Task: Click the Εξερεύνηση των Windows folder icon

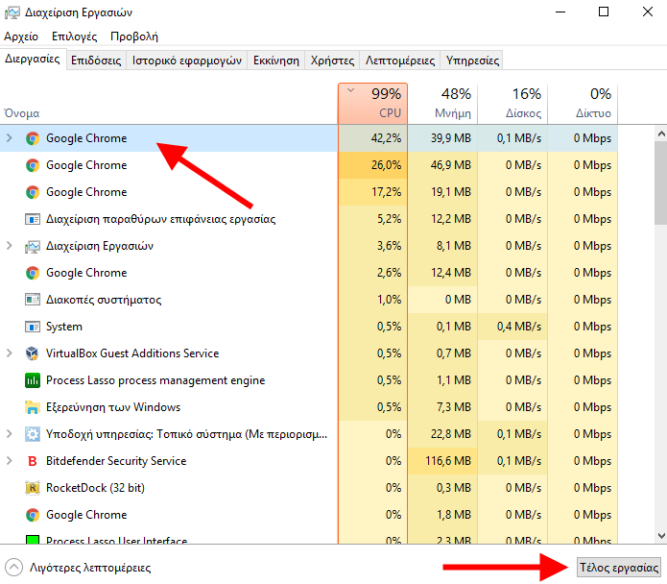Action: [33, 407]
